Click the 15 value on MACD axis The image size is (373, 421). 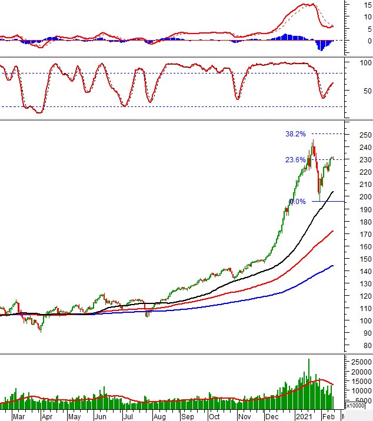(x=368, y=5)
